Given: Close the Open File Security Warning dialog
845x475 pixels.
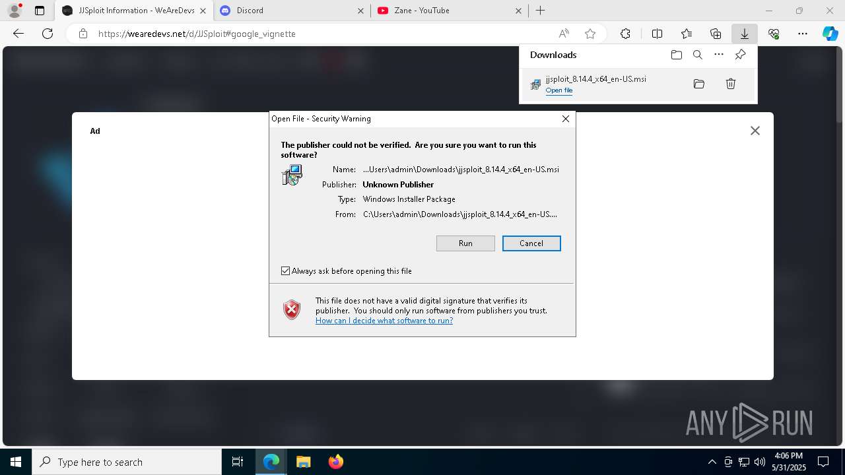Looking at the screenshot, I should click(566, 119).
